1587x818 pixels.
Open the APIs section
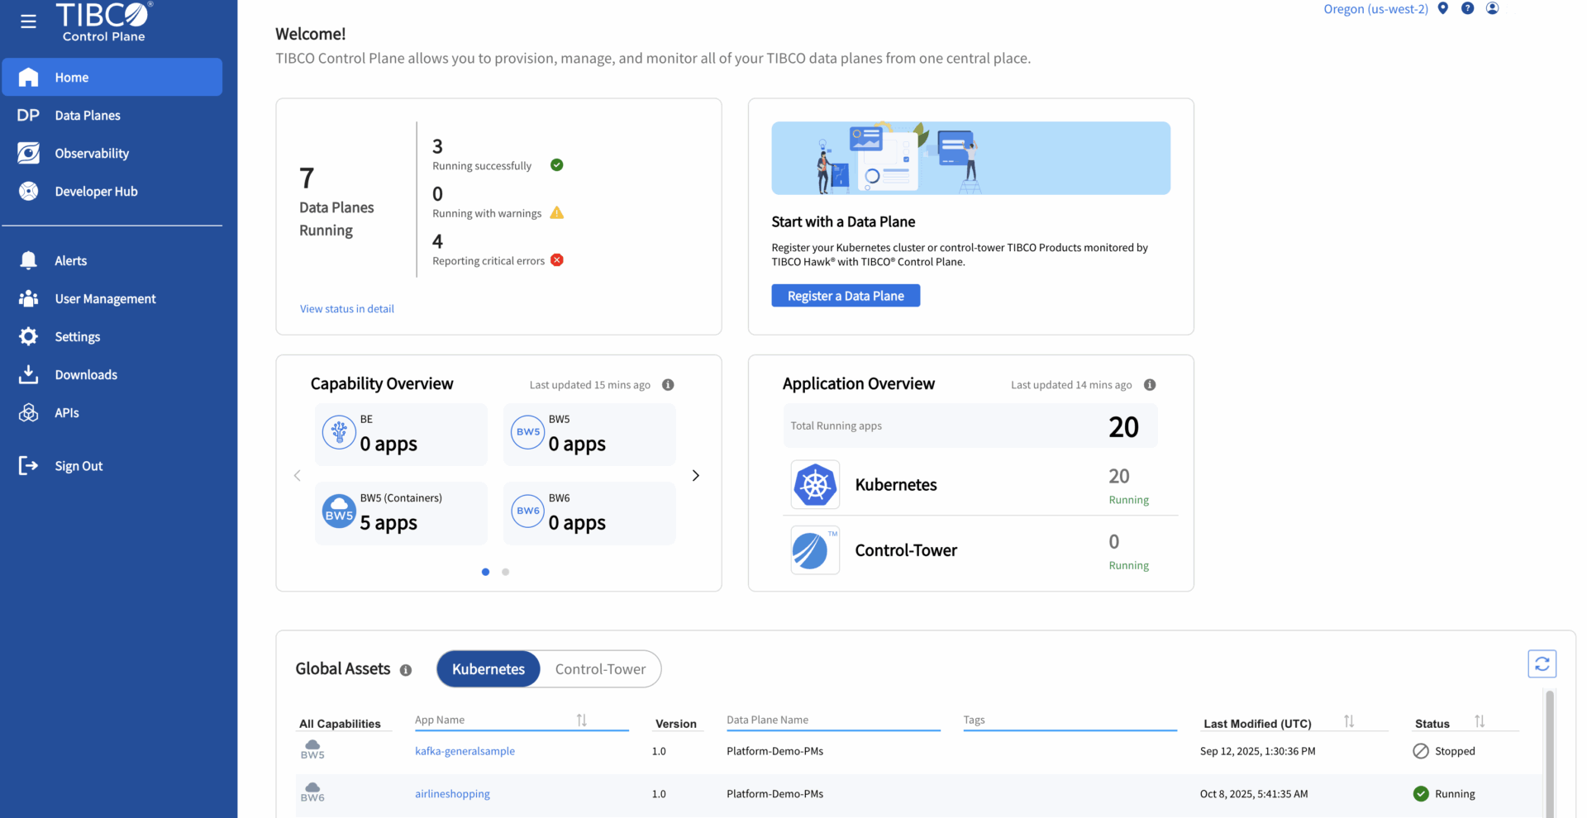66,412
